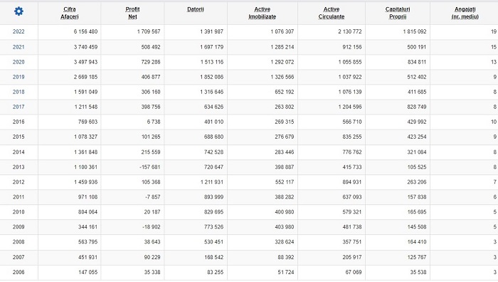The height and width of the screenshot is (282, 498).
Task: Click the Active Circulante column header
Action: point(332,13)
